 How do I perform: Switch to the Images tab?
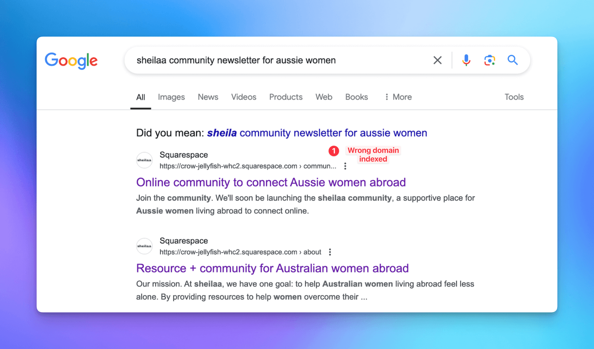click(171, 97)
